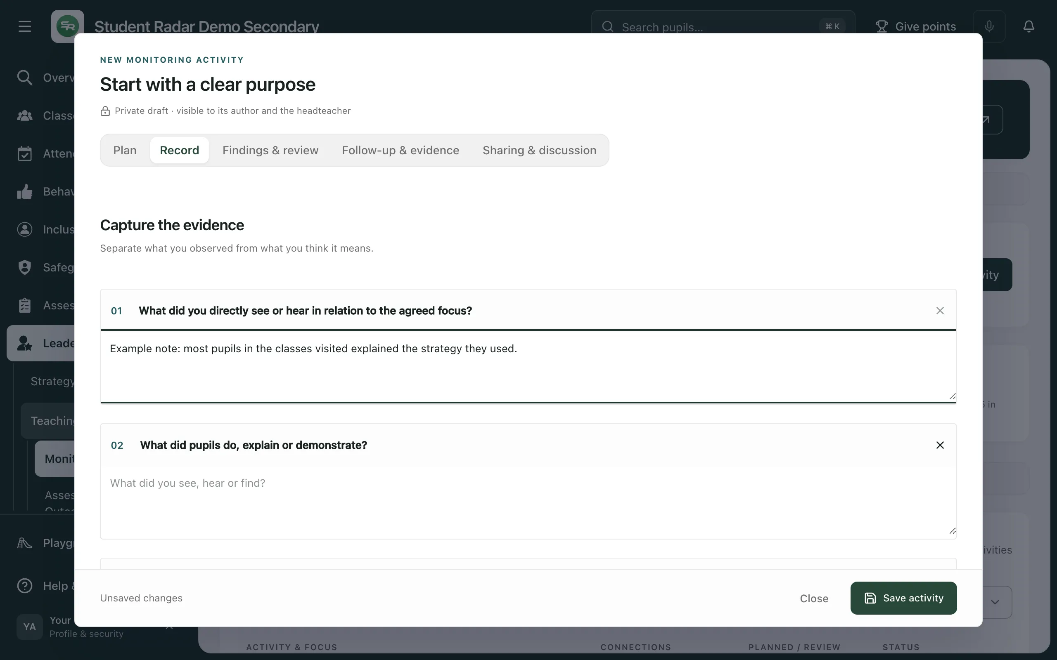Click the Example note text area
The image size is (1057, 660).
pos(528,366)
